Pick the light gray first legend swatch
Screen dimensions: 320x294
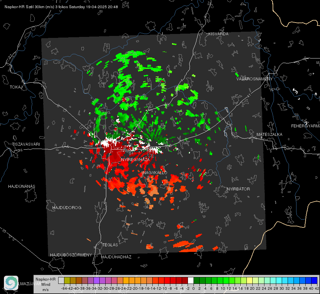61,280
